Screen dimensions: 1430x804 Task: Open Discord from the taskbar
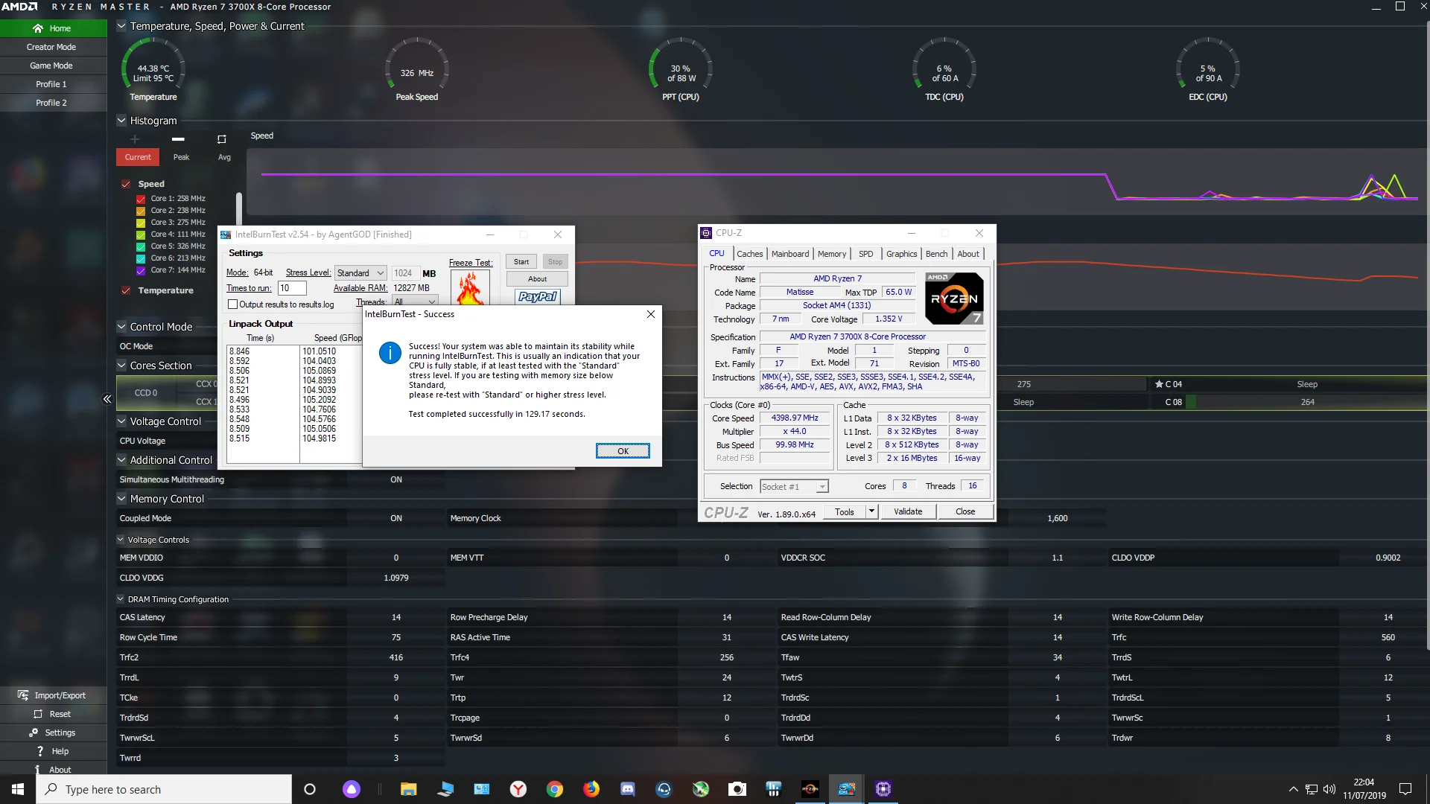(x=627, y=789)
